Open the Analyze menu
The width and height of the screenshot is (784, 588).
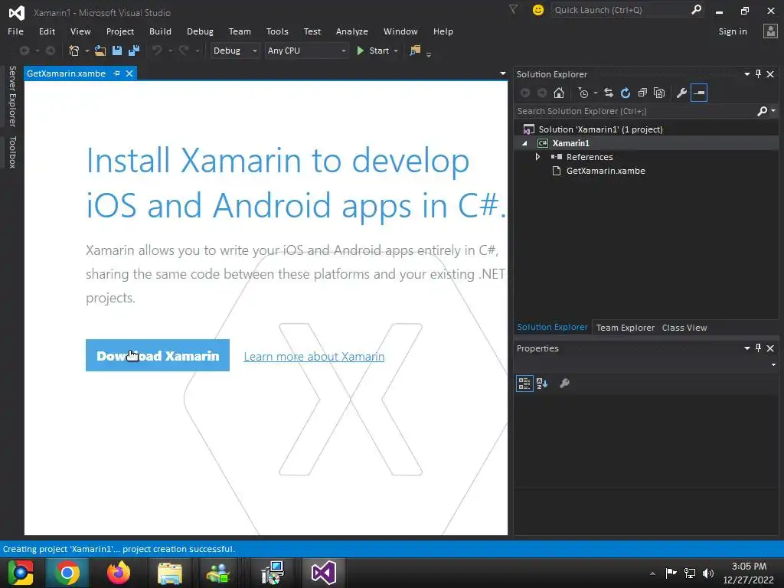[x=352, y=31]
